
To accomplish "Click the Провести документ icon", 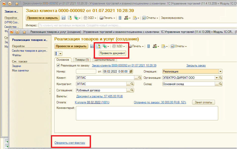I will coord(98,46).
